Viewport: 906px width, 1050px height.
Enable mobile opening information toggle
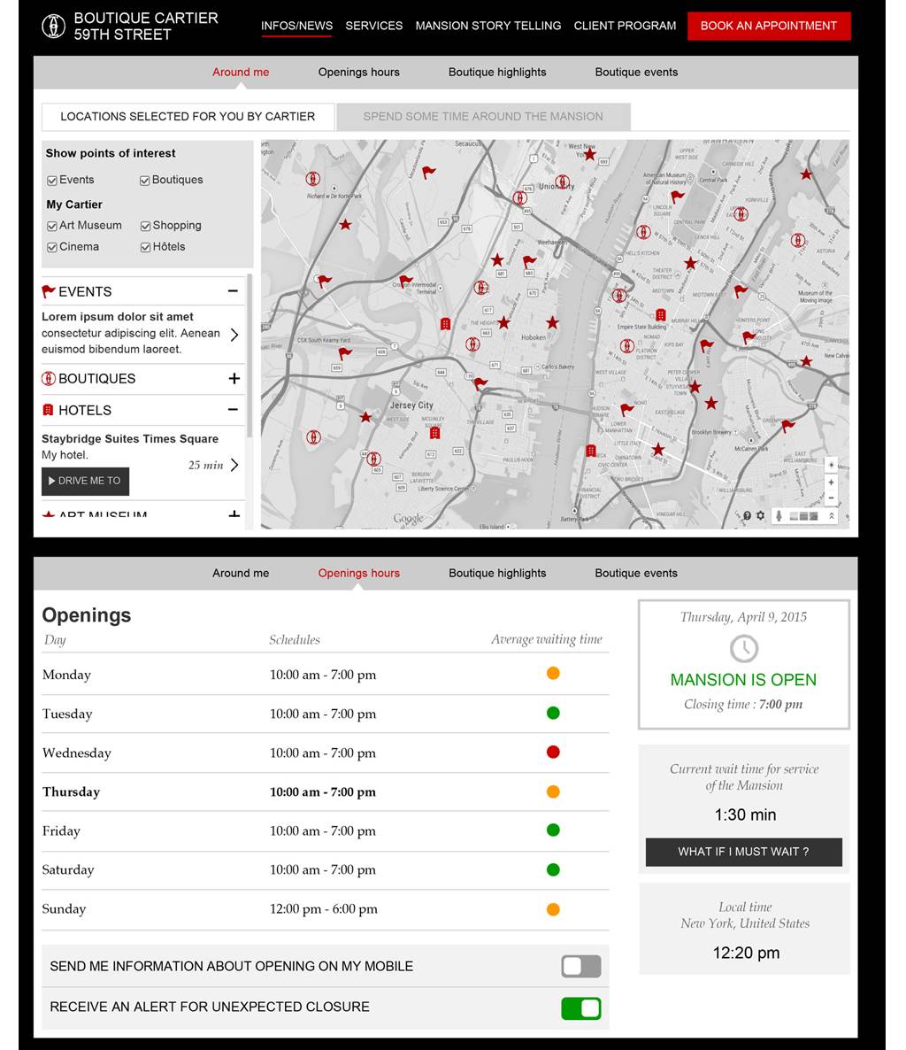(x=581, y=967)
